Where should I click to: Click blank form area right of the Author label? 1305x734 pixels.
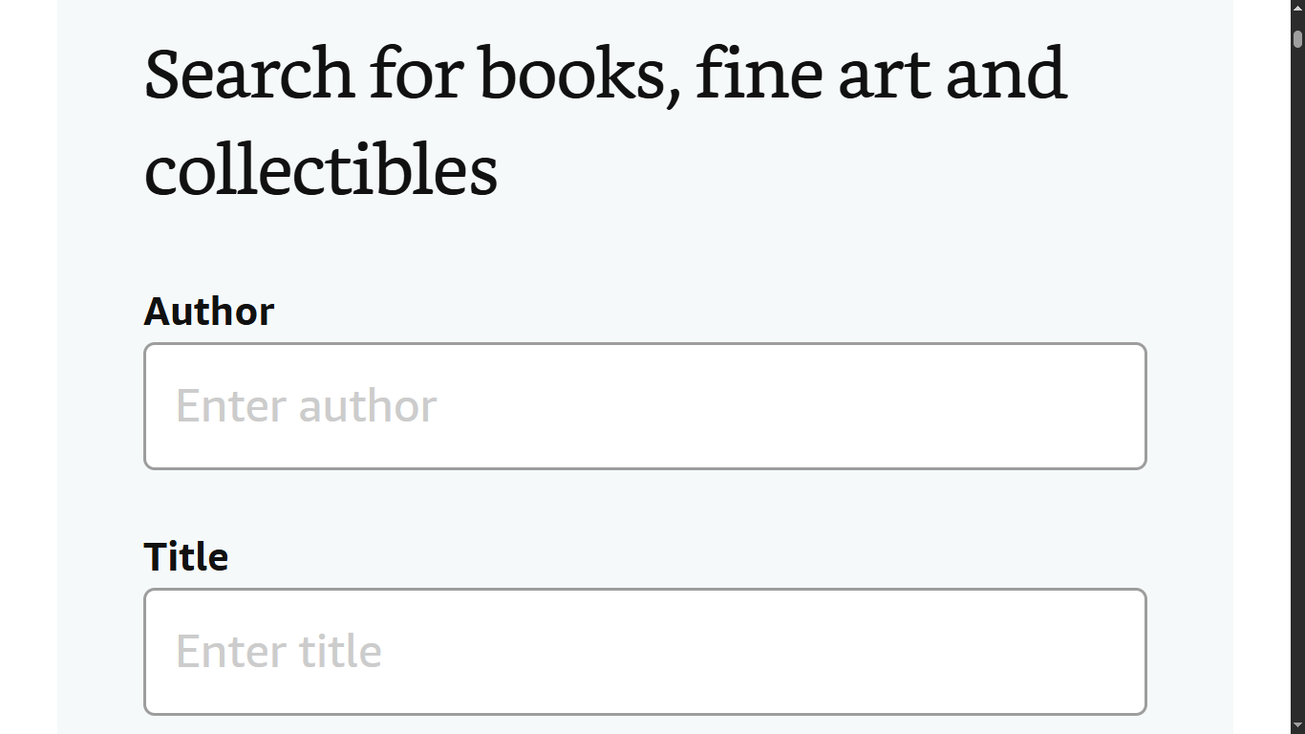[707, 312]
